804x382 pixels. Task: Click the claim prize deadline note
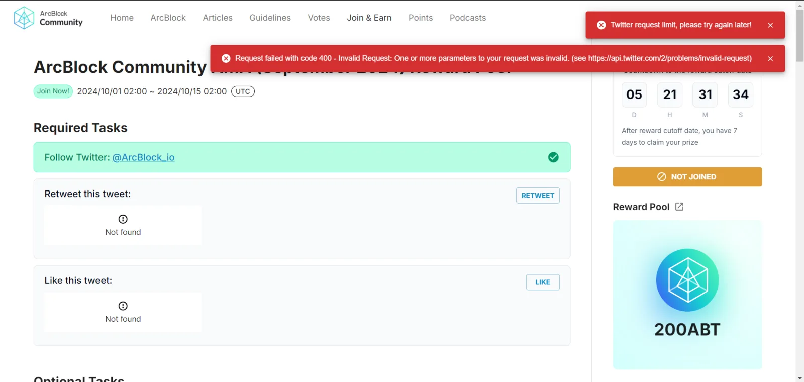(x=679, y=136)
